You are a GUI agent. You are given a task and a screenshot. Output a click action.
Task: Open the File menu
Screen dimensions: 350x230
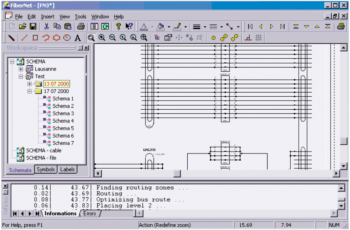point(19,16)
